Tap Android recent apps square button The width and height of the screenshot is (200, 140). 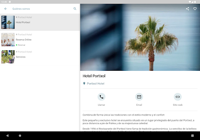(x=193, y=136)
